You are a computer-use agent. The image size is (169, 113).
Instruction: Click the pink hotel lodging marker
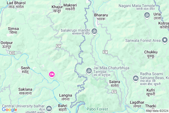52,75
